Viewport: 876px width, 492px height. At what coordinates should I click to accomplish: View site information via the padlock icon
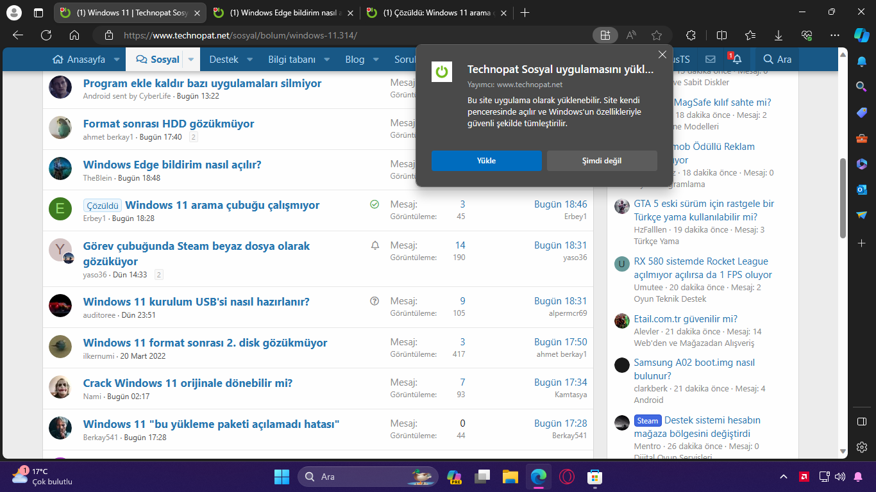tap(109, 35)
